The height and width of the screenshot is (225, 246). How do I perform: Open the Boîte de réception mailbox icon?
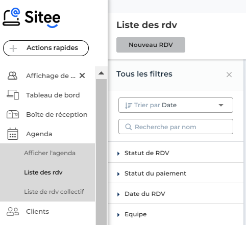pyautogui.click(x=13, y=114)
